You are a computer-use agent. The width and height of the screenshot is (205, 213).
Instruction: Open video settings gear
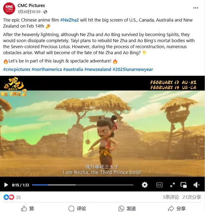tap(145, 185)
